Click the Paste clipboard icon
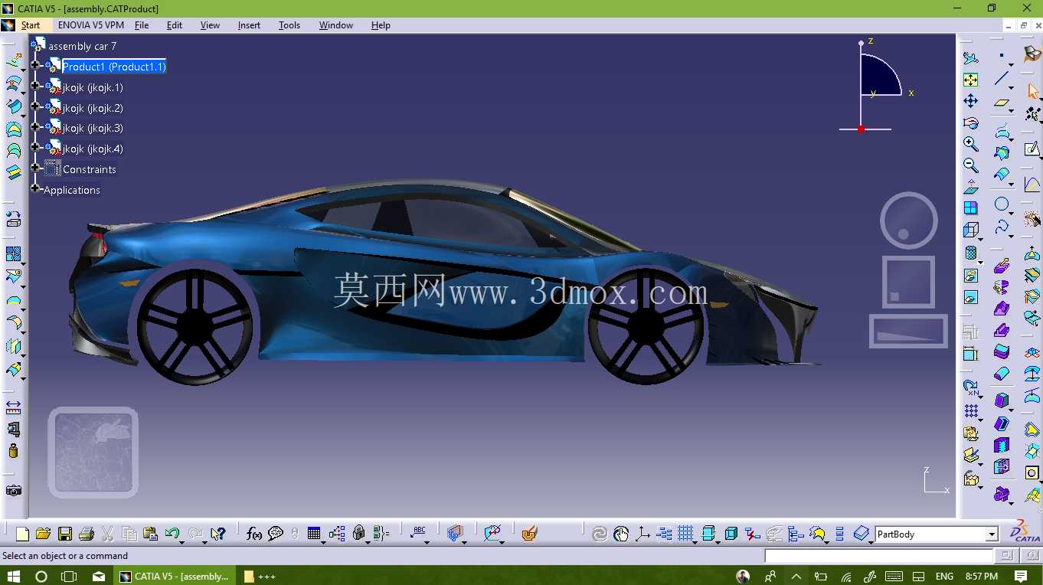Image resolution: width=1043 pixels, height=585 pixels. (150, 534)
